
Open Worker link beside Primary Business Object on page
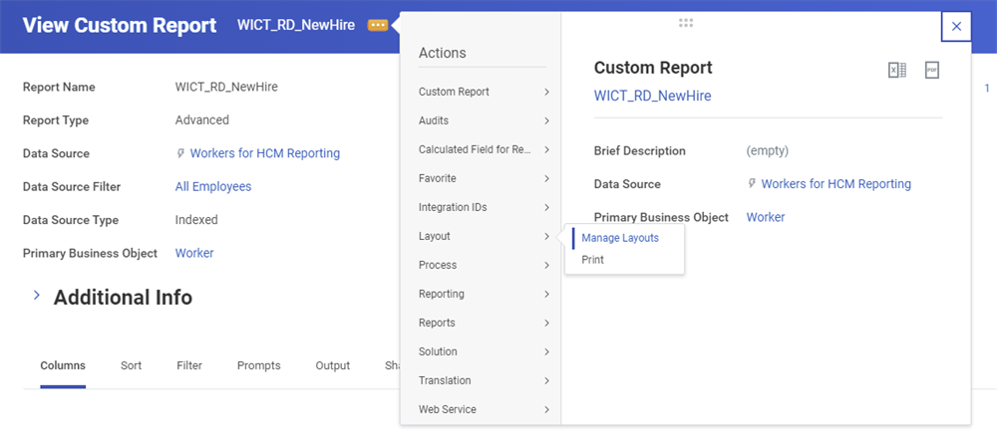point(194,254)
